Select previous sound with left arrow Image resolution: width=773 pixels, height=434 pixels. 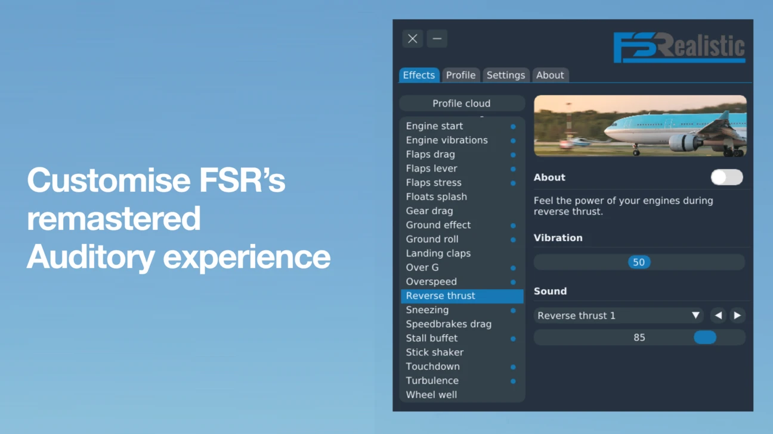pos(718,316)
